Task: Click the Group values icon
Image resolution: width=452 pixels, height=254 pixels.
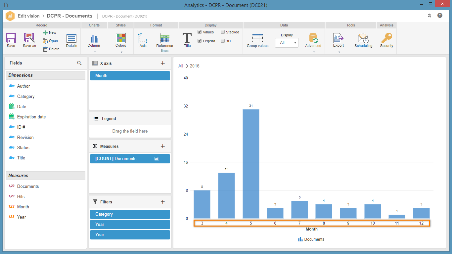Action: 257,38
